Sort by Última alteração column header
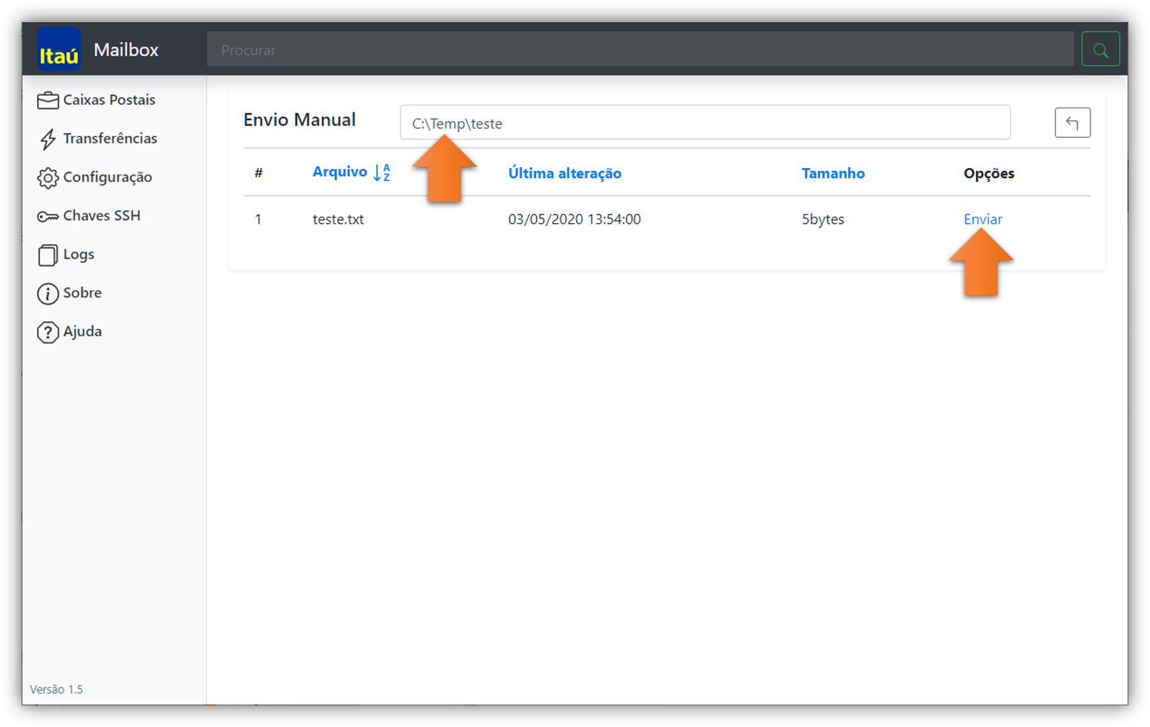Screen dimensions: 1150x727 [x=565, y=174]
